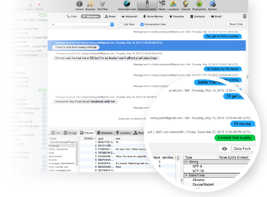Select the UTF-16 string type row

click(x=198, y=171)
